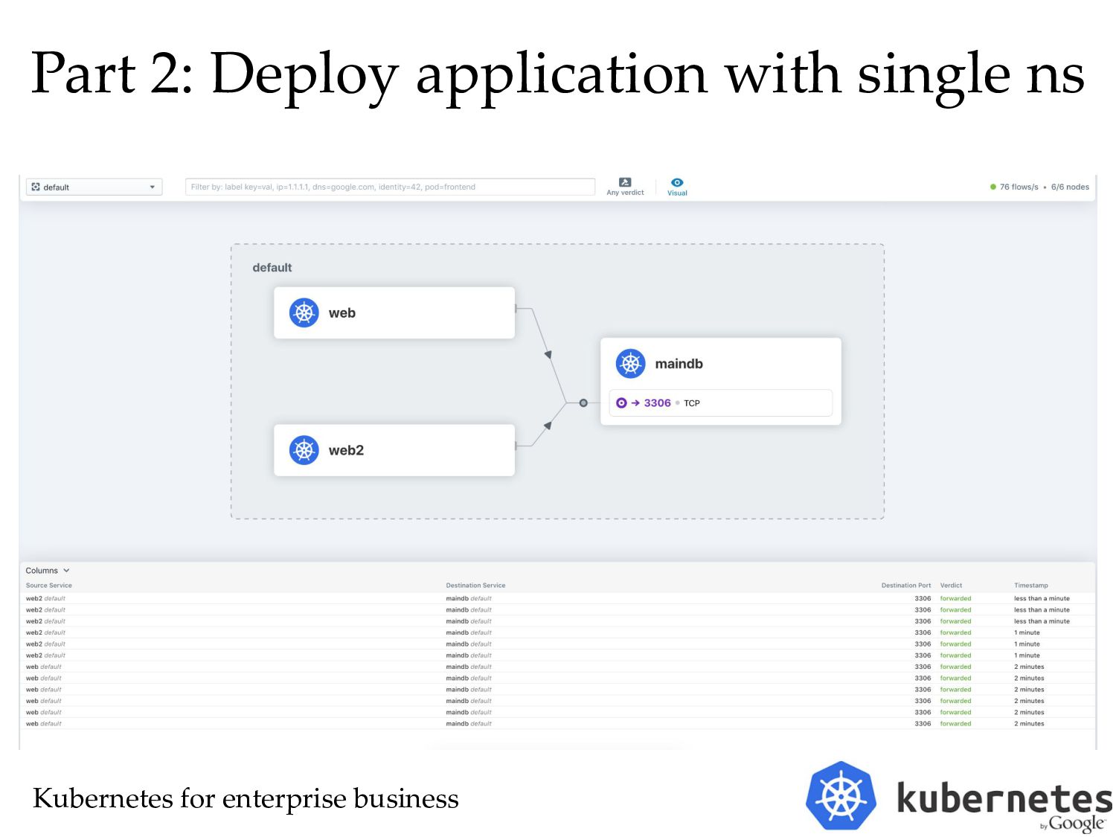Click forwarded verdict in first flow row
Screen dimensions: 1116x837
pos(955,598)
